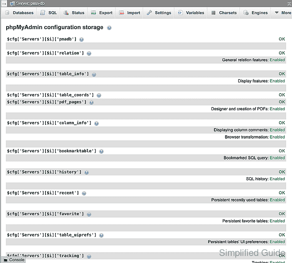Open the help icon next to column_info
Image resolution: width=292 pixels, height=263 pixels.
tap(96, 123)
